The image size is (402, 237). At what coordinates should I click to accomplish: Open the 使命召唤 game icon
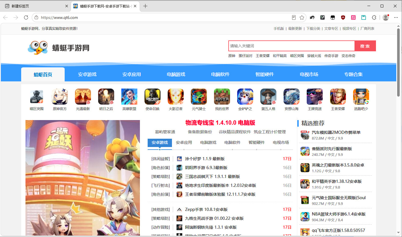click(x=153, y=97)
